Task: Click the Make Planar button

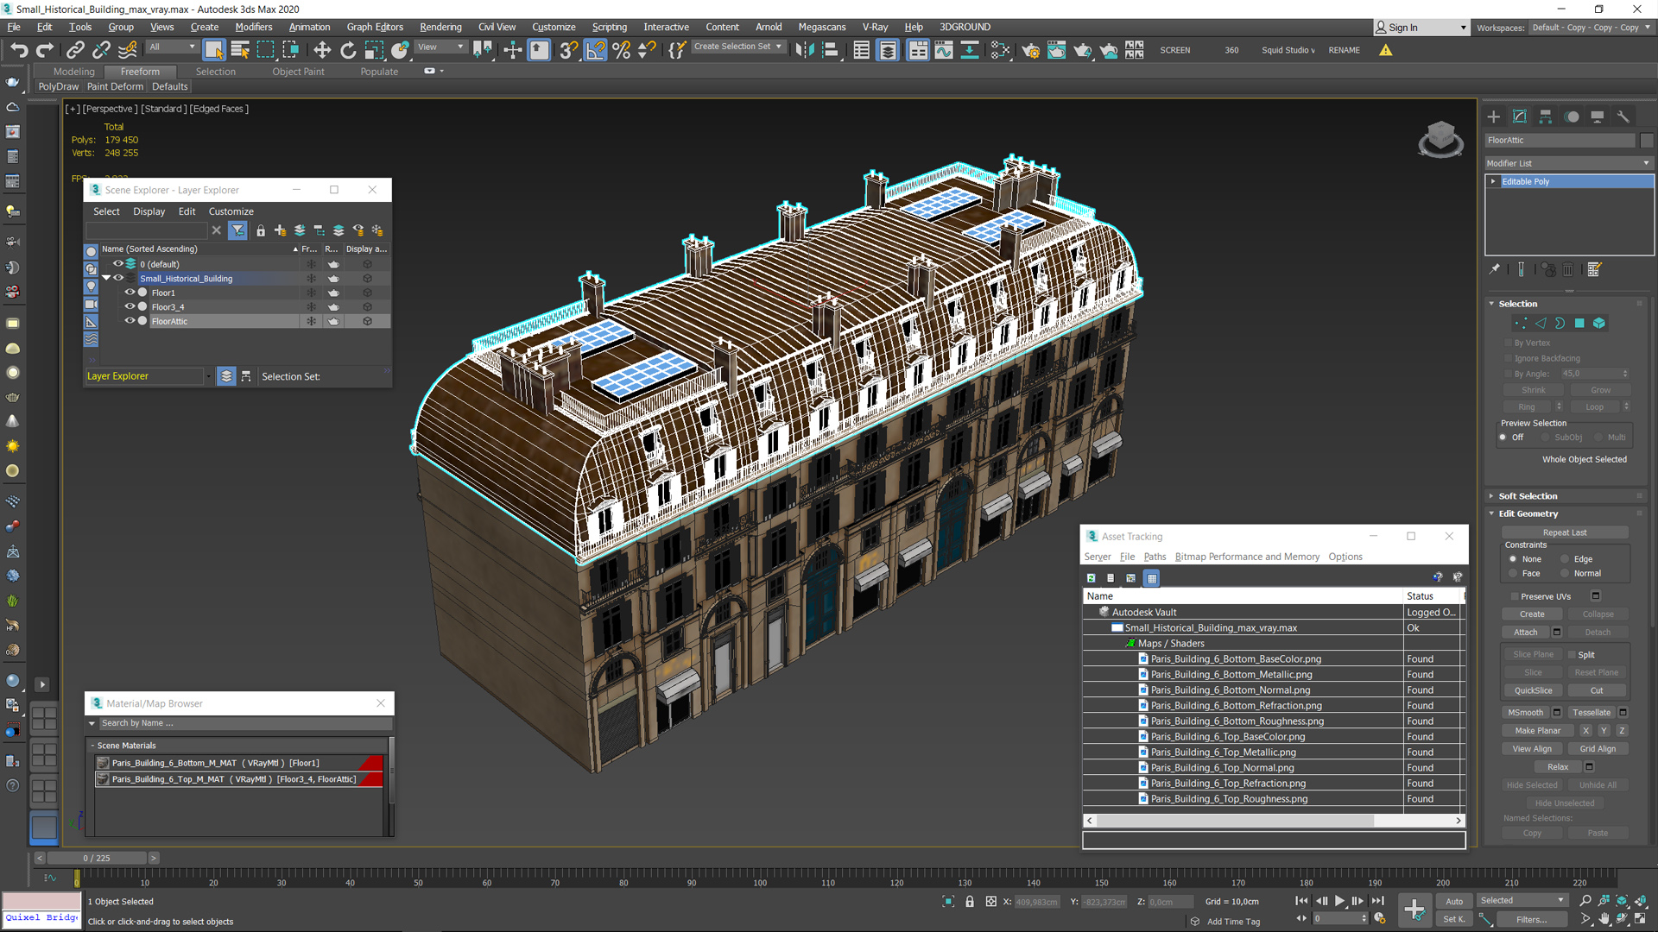Action: tap(1538, 731)
